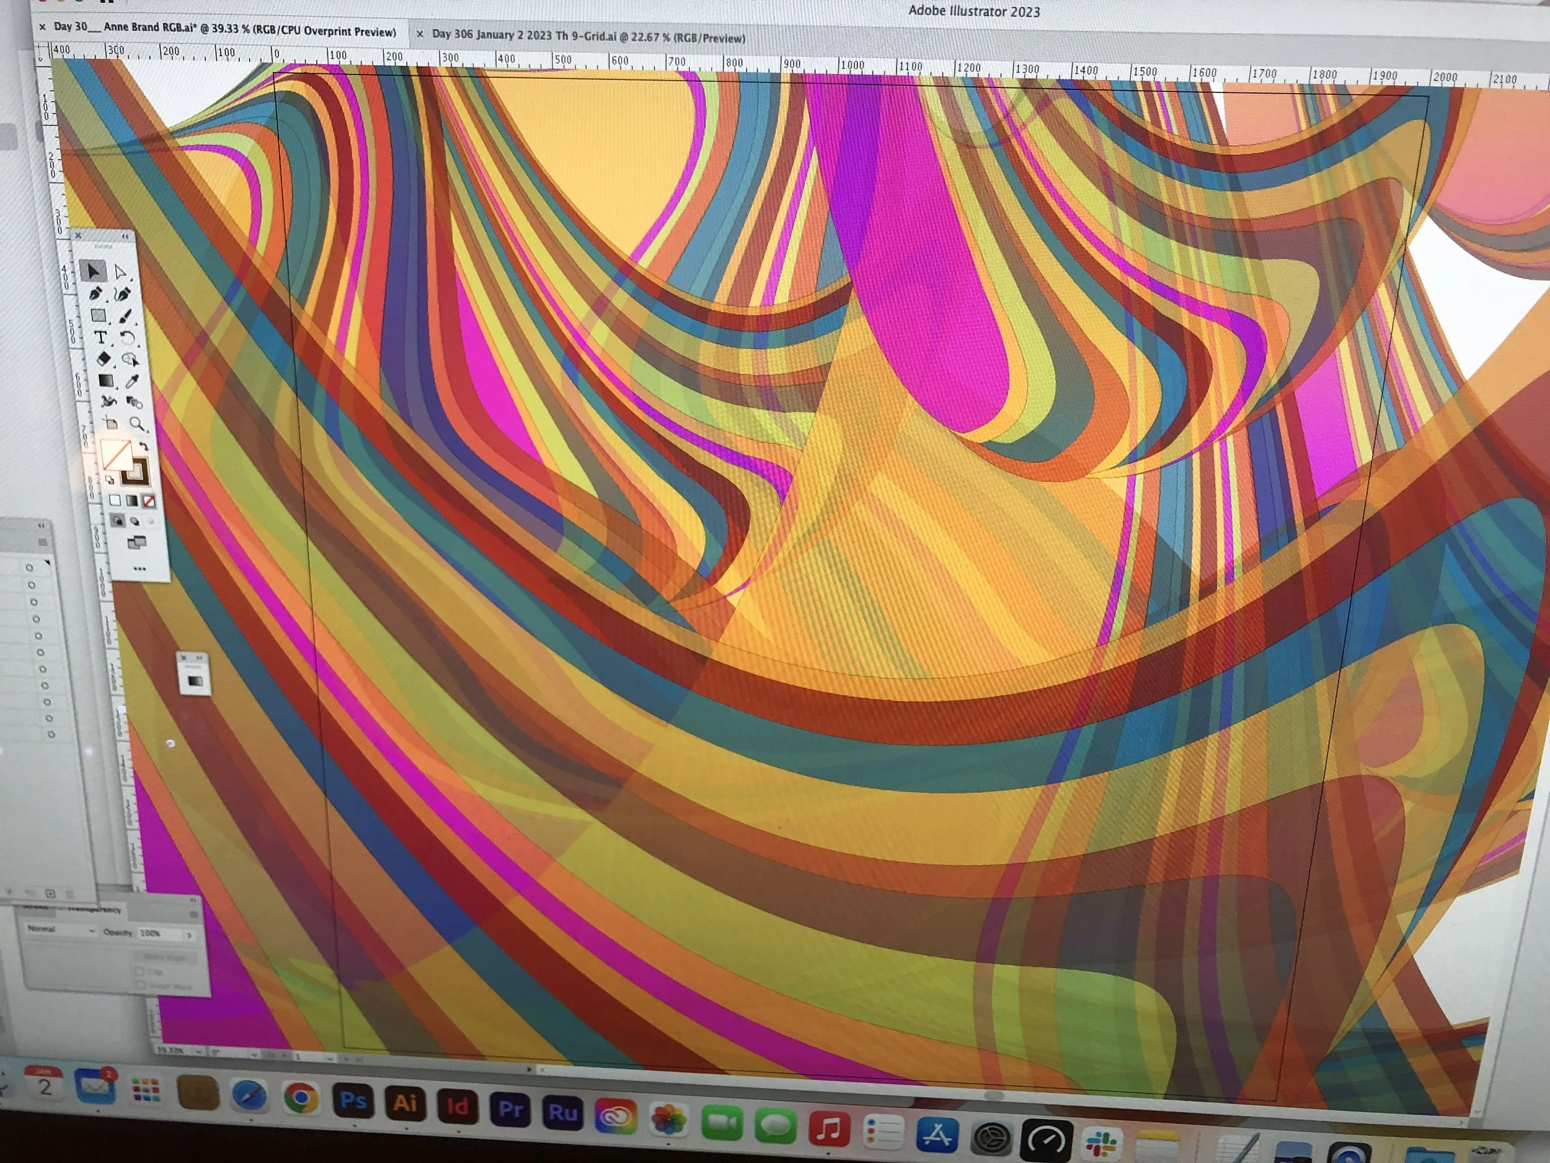Enable the Clip checkbox in Transparency panel

tap(139, 971)
